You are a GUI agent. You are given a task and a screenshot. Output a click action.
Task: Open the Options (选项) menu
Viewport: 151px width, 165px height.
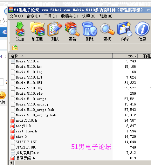tap(89, 16)
